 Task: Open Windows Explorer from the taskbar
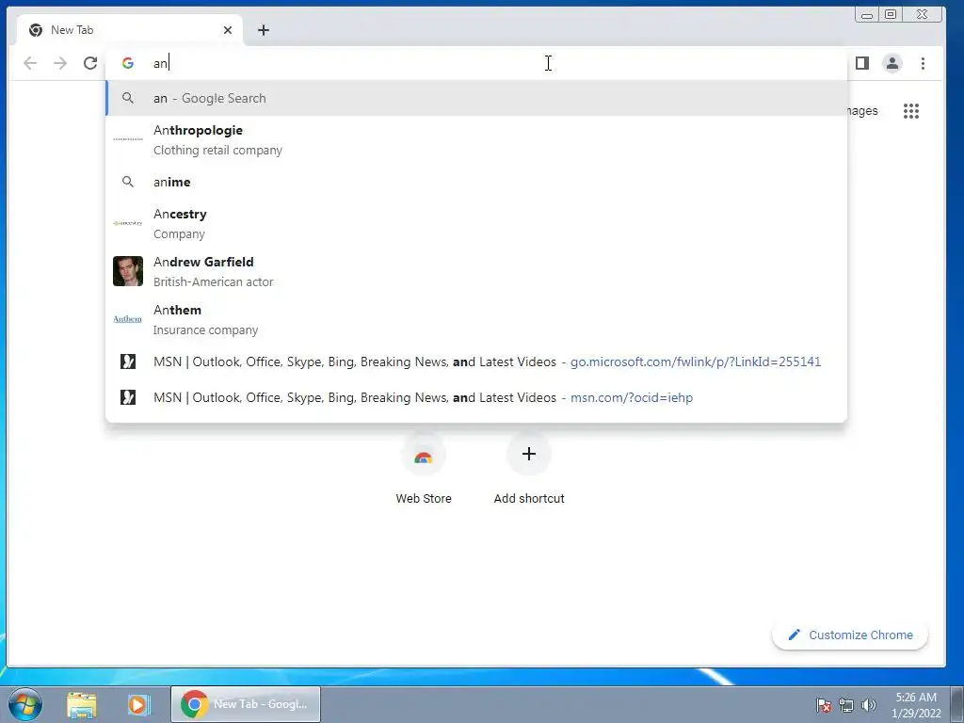[82, 704]
